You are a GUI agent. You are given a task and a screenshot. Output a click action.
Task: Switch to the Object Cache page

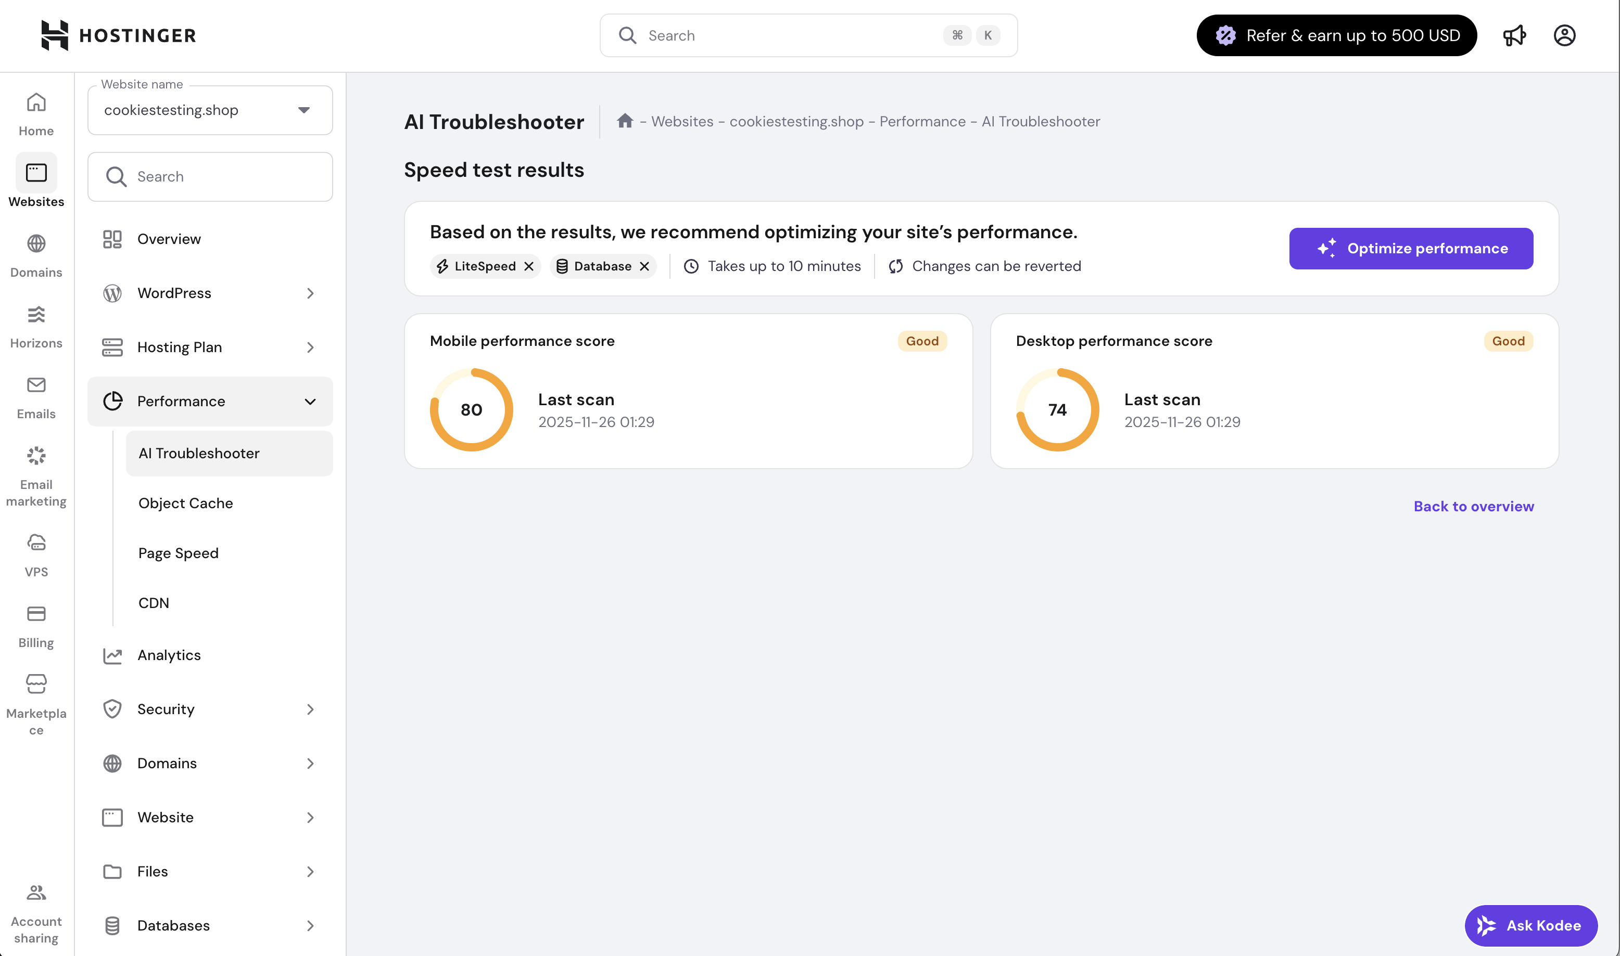click(186, 503)
